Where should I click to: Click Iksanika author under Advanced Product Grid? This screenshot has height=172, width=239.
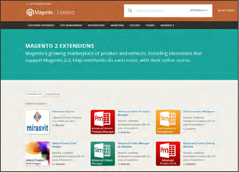point(191,164)
